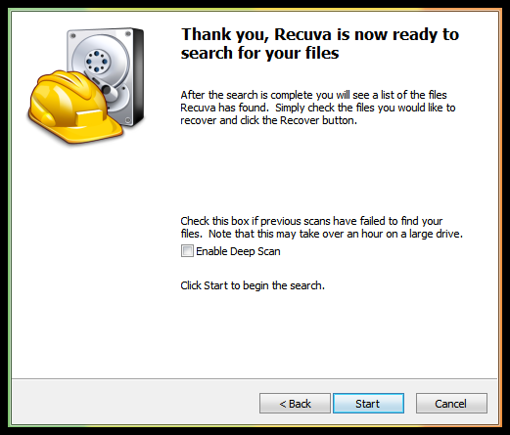Click the word 'Recuva' in the heading
This screenshot has height=435, width=510.
pyautogui.click(x=302, y=34)
